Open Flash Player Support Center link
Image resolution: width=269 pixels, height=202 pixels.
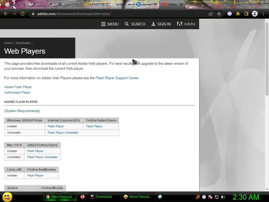click(x=117, y=78)
